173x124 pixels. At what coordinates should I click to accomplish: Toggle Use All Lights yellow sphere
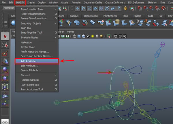pos(93,36)
